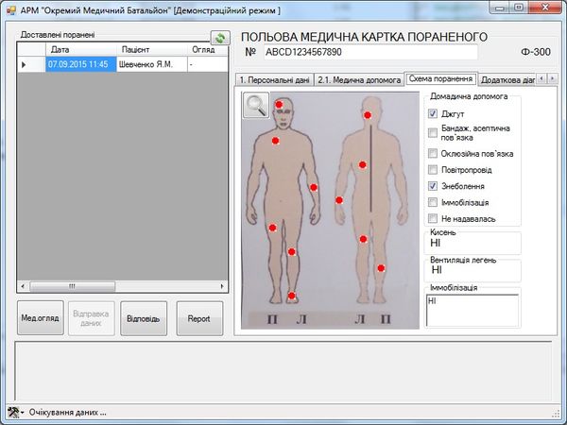This screenshot has height=425, width=567.
Task: Check the Іммобілізація checkbox
Action: tap(433, 202)
